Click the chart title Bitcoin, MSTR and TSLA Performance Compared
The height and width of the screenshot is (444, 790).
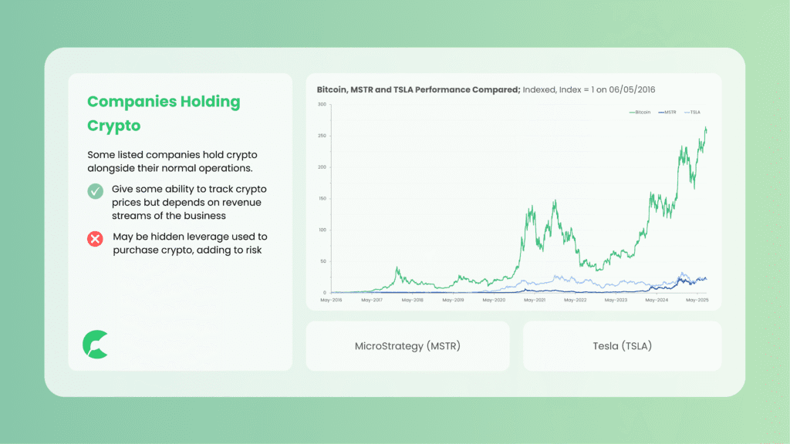click(418, 89)
